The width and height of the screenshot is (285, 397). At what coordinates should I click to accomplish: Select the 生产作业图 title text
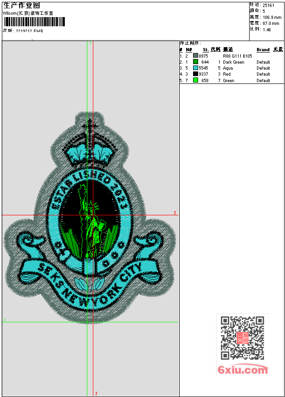click(x=22, y=6)
